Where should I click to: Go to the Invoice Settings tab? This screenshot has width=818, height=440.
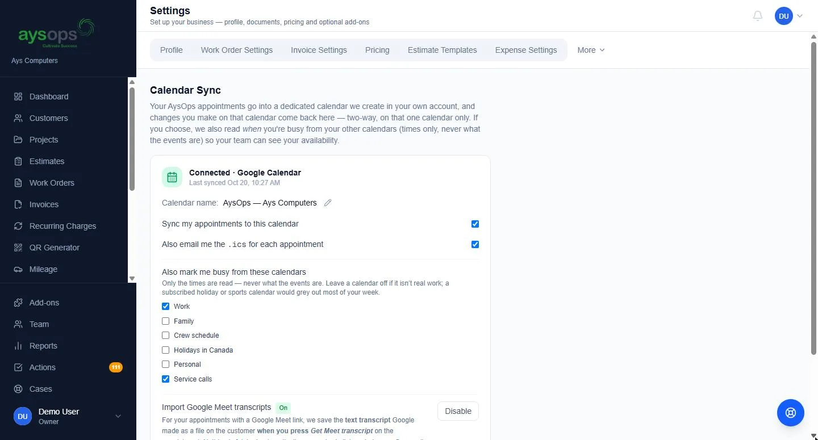(x=319, y=50)
